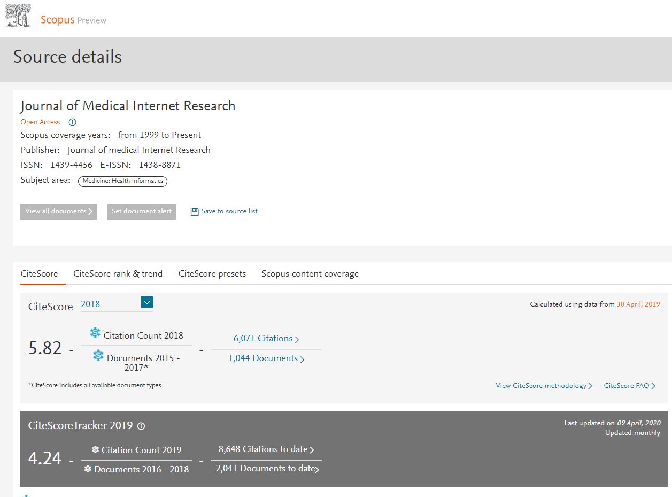Click the Journal of Medical Internet Research title

coord(128,106)
